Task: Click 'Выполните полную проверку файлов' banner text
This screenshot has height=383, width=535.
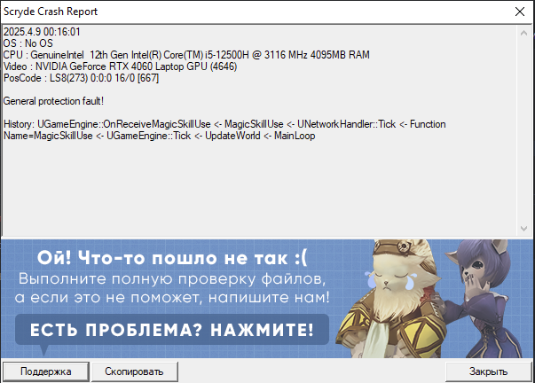Action: (172, 279)
